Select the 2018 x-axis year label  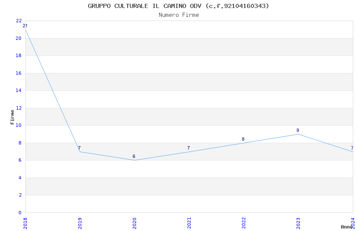(25, 223)
